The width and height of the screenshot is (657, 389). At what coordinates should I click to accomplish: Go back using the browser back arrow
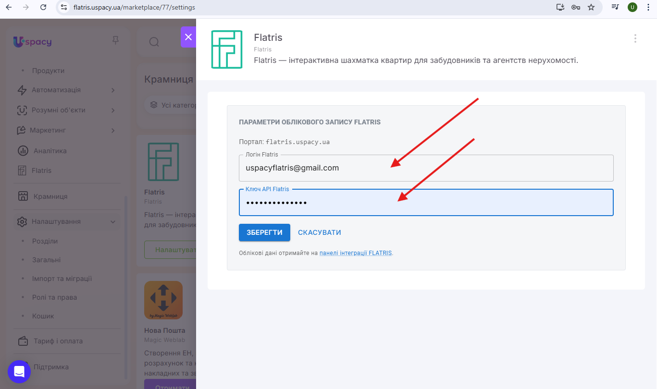[x=9, y=7]
